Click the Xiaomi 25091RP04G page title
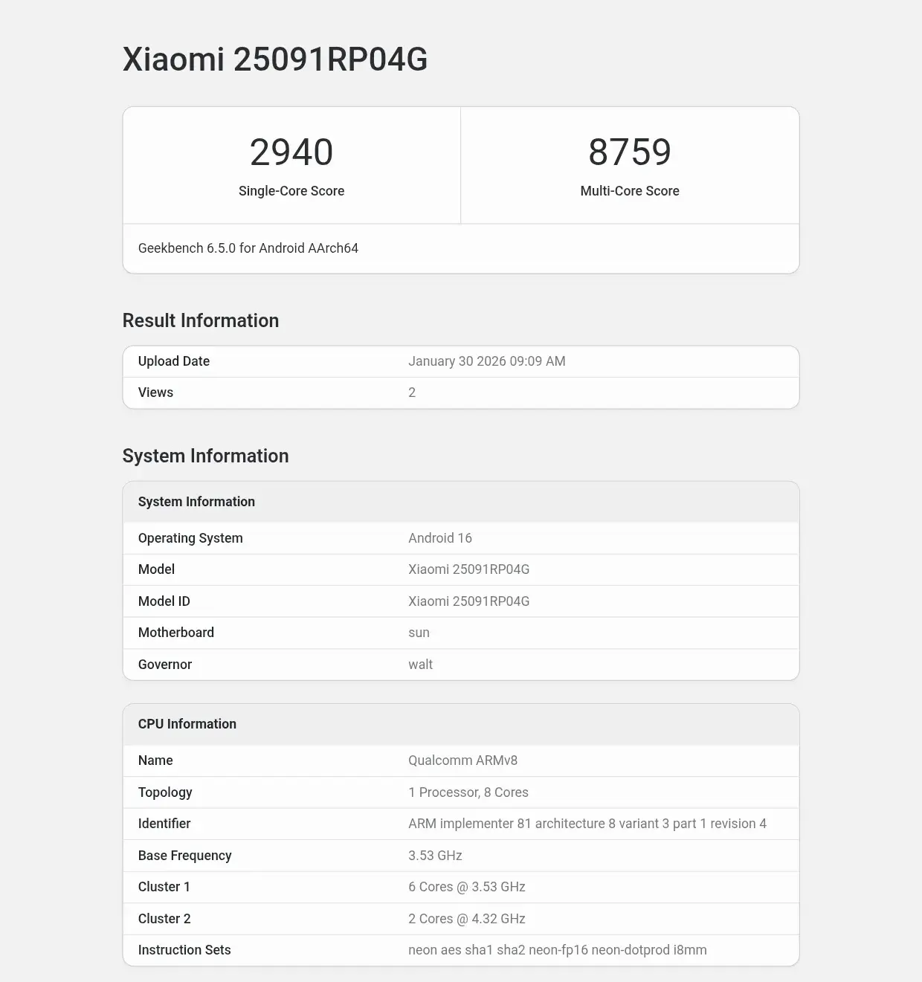This screenshot has width=922, height=982. point(274,59)
